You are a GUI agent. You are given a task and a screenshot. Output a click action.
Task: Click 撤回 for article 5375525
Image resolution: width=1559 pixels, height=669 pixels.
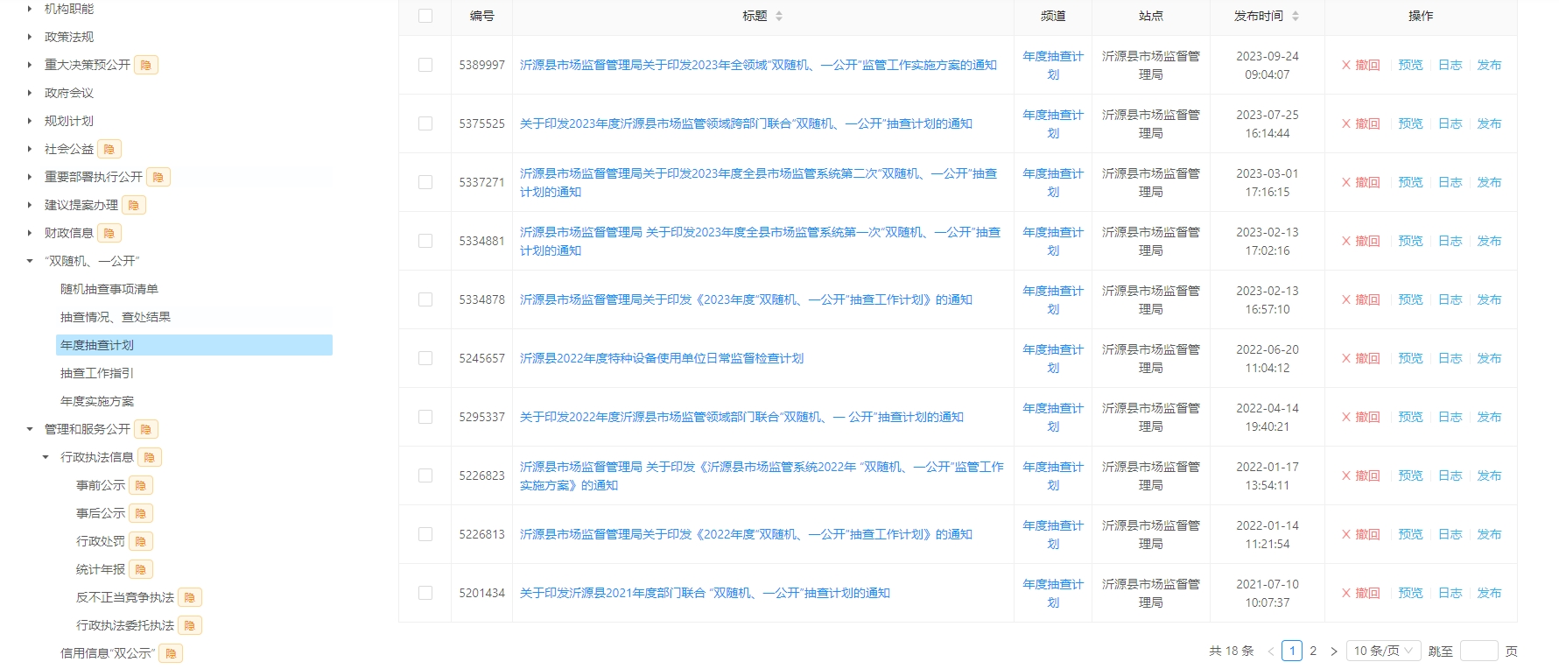tap(1361, 123)
